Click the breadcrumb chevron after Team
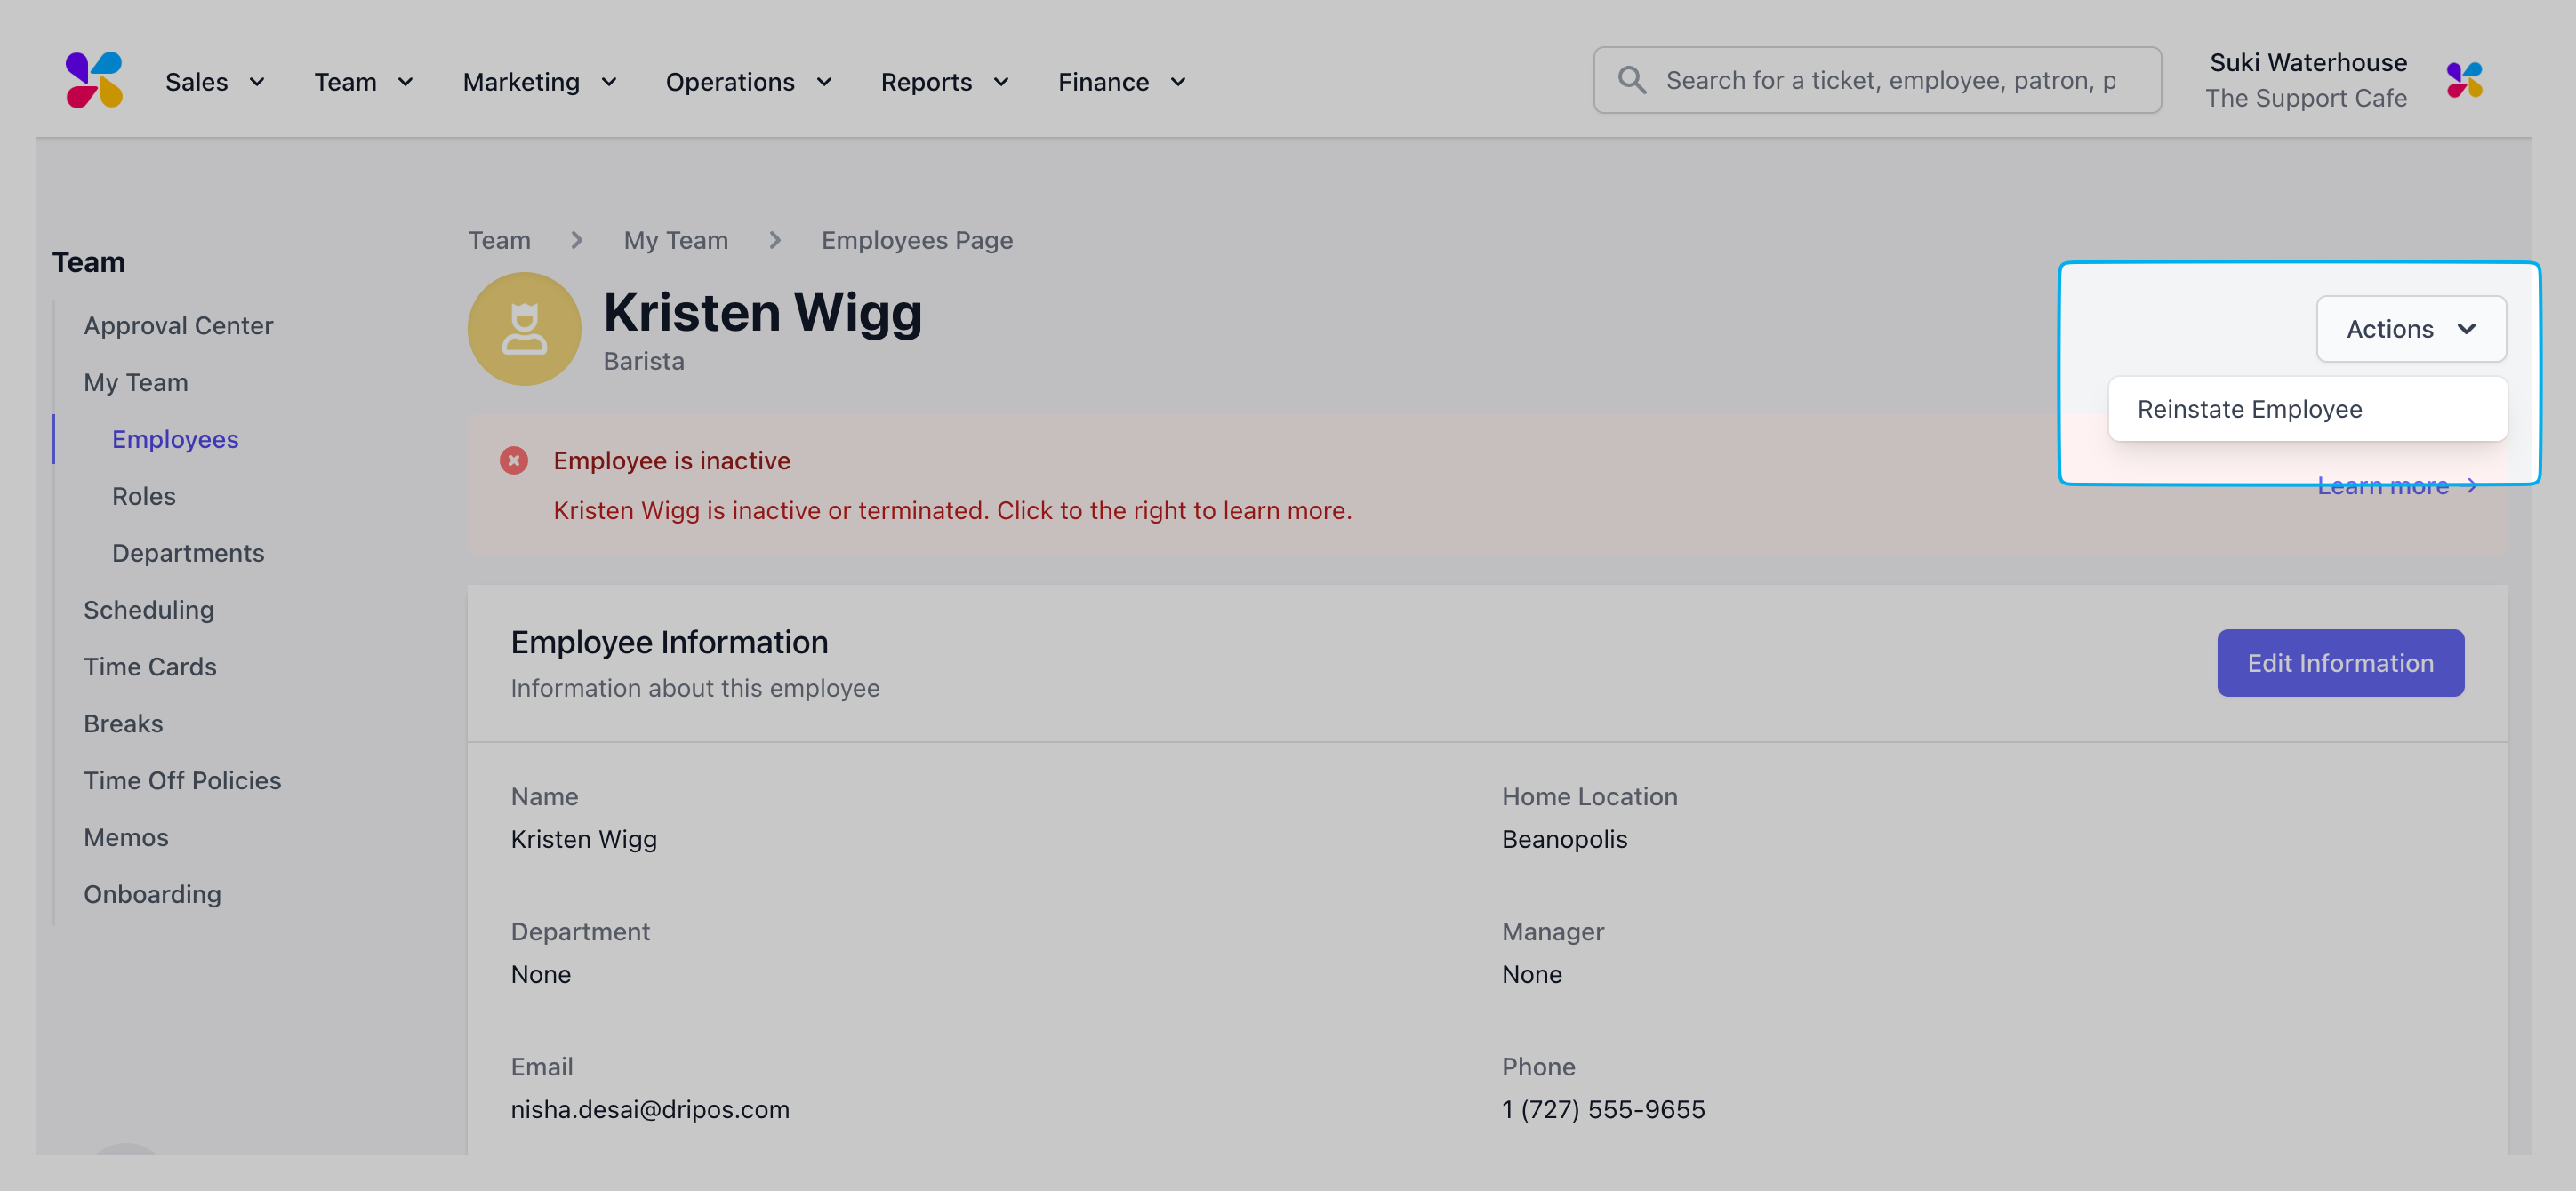This screenshot has width=2576, height=1191. [577, 240]
